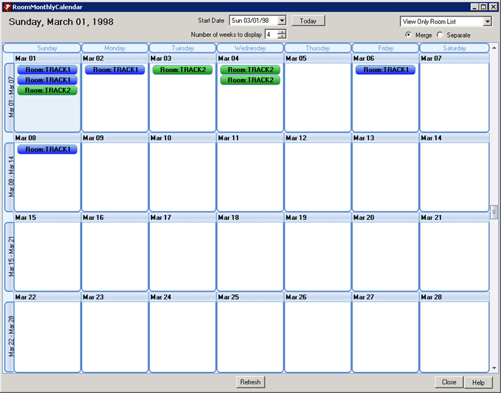Select the Wednesday column header

(x=250, y=48)
